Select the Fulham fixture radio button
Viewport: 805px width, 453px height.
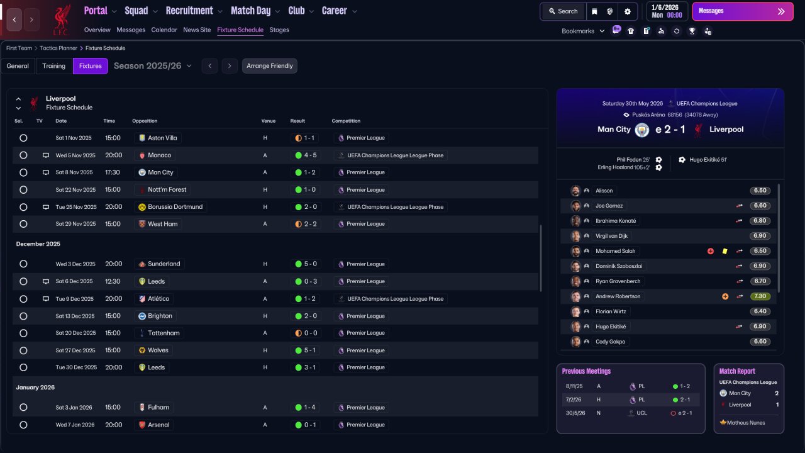(x=23, y=408)
